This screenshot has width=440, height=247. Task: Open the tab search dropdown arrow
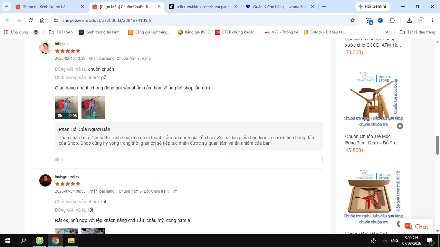[x=6, y=6]
